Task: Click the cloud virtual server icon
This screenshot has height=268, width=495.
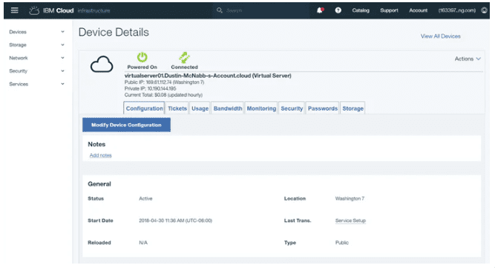Action: tap(102, 64)
